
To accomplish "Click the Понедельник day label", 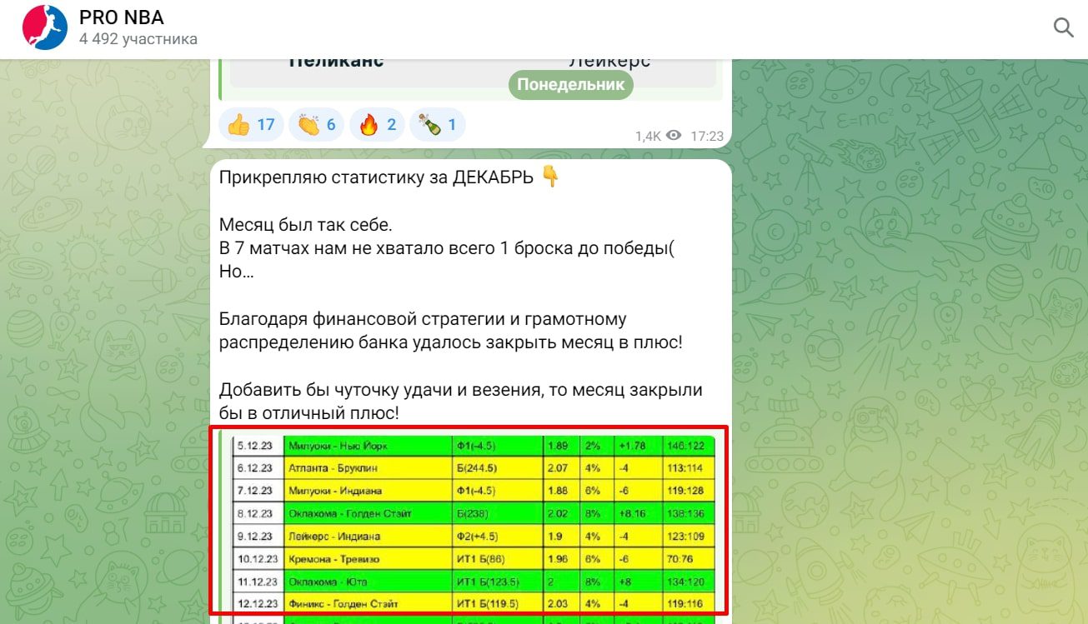I will [x=570, y=83].
